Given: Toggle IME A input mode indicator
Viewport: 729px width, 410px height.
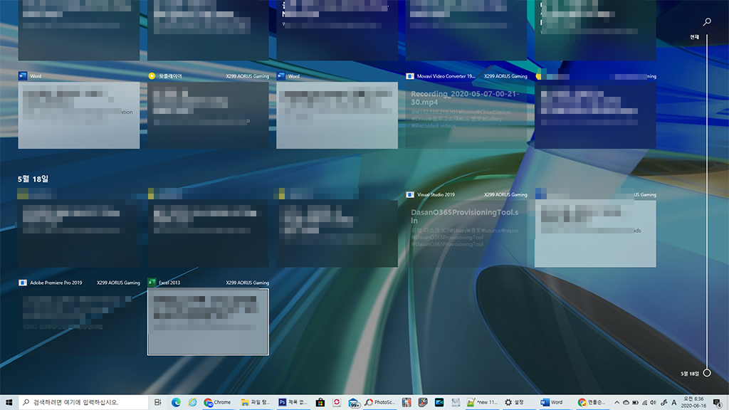Looking at the screenshot, I should pos(673,403).
